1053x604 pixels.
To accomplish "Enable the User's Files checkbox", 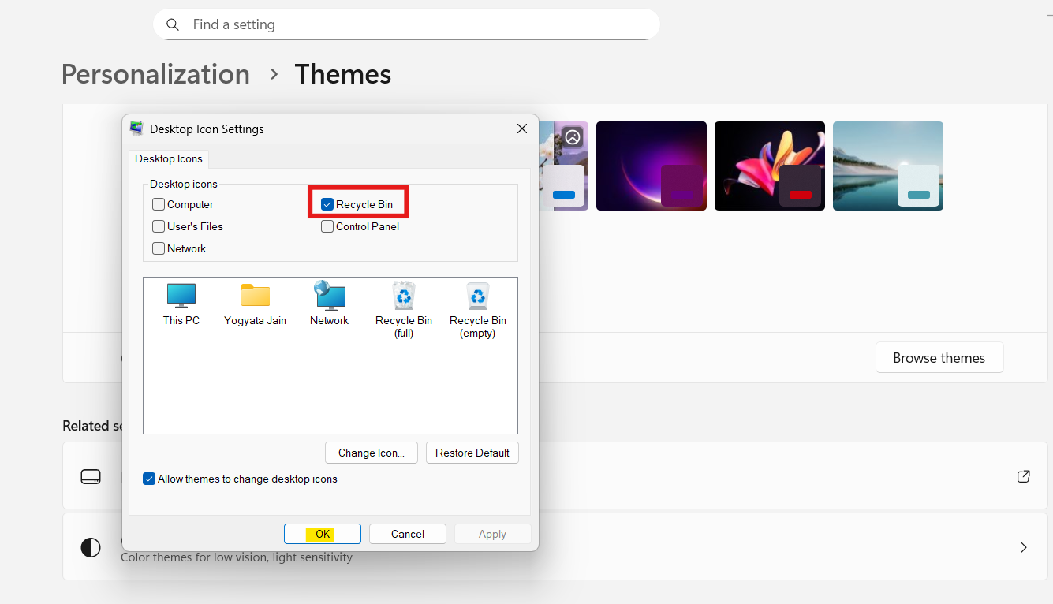I will point(158,226).
